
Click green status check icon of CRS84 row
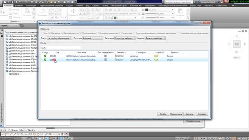click(x=45, y=56)
